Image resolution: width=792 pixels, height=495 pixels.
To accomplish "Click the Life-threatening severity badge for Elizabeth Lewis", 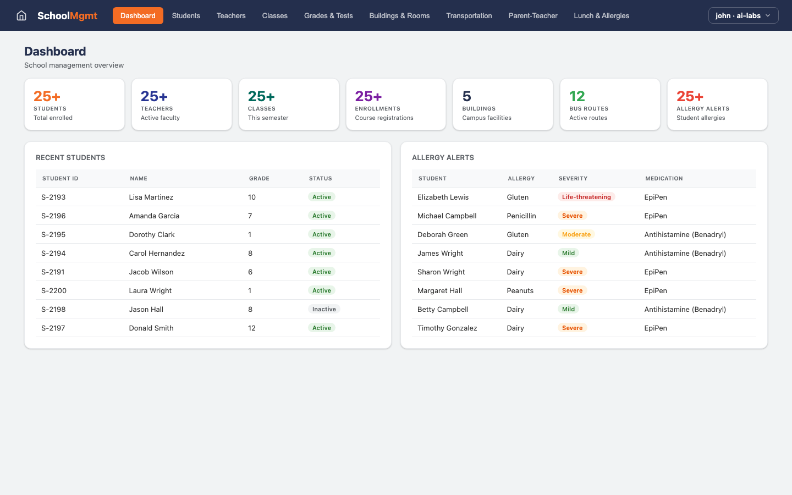I will (586, 196).
